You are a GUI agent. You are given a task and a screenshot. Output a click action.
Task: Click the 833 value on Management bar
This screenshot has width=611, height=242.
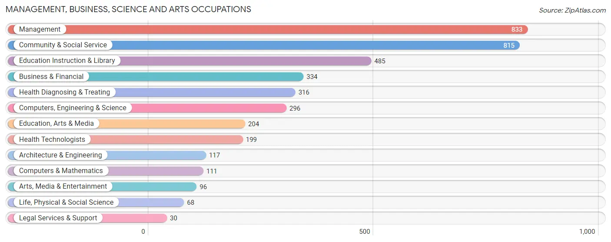pyautogui.click(x=517, y=29)
